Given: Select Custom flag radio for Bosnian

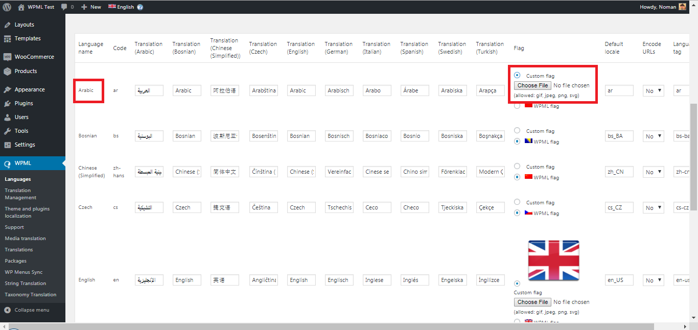Looking at the screenshot, I should click(x=517, y=130).
